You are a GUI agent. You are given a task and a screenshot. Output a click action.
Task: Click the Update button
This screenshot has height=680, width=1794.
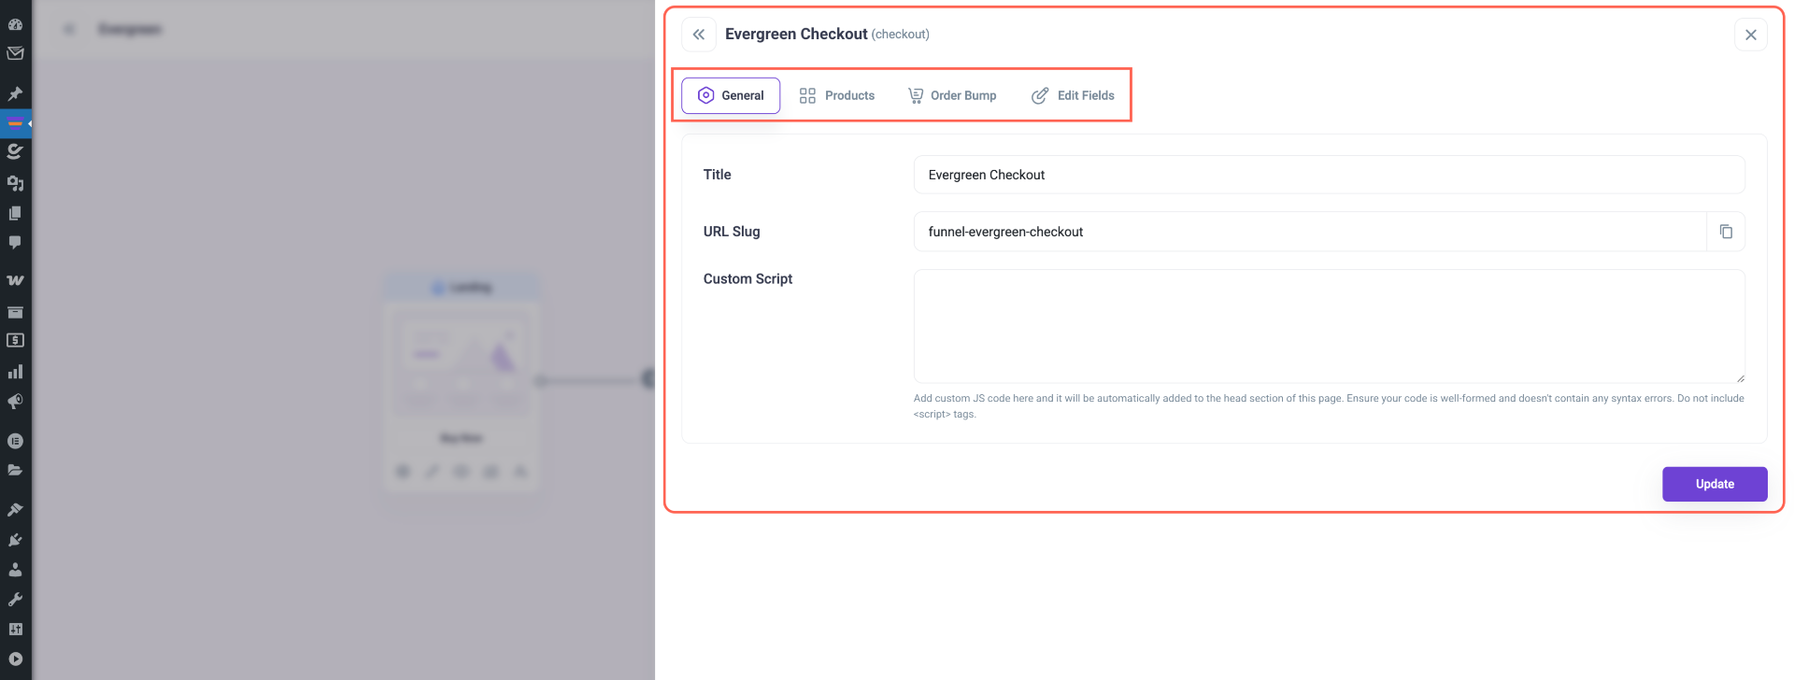coord(1715,484)
